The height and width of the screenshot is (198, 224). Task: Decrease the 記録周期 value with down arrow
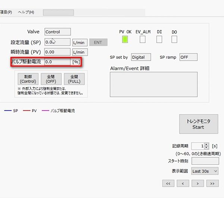(207, 148)
